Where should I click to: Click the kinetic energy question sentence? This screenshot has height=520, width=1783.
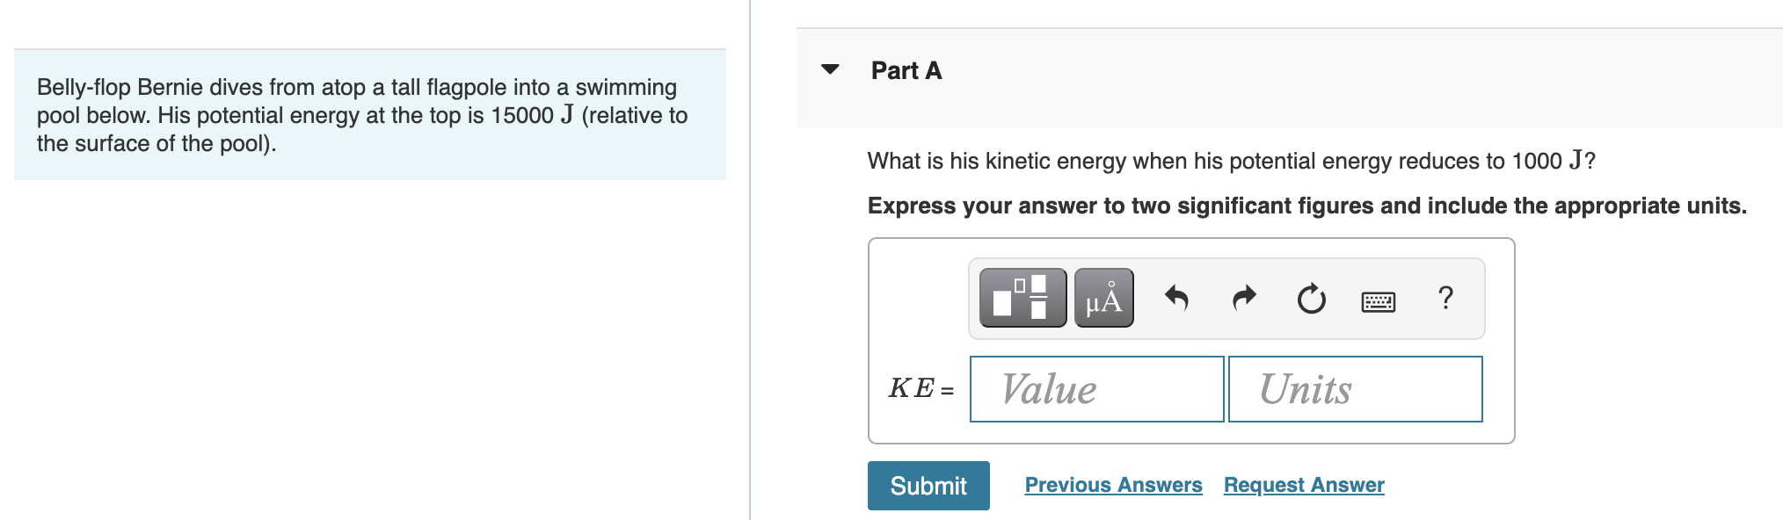click(1231, 161)
